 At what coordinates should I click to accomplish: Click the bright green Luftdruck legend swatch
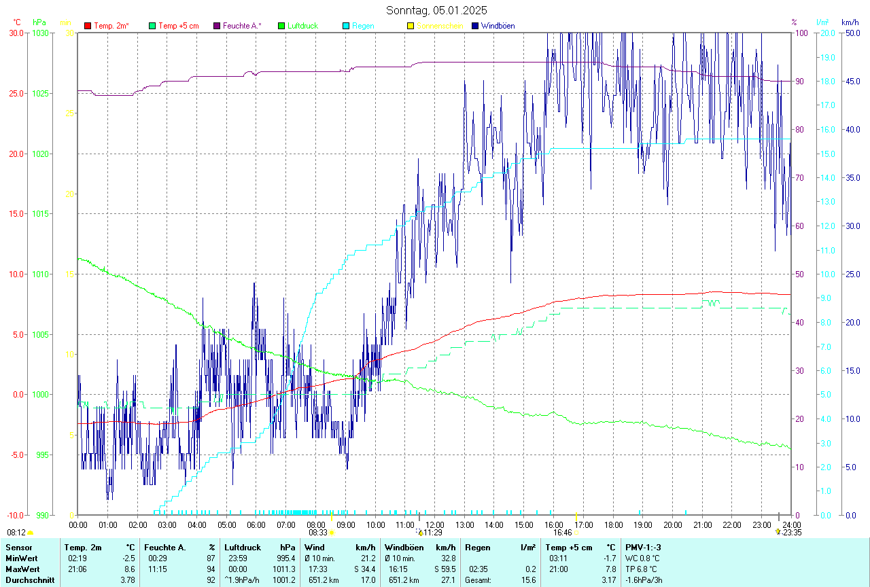281,26
